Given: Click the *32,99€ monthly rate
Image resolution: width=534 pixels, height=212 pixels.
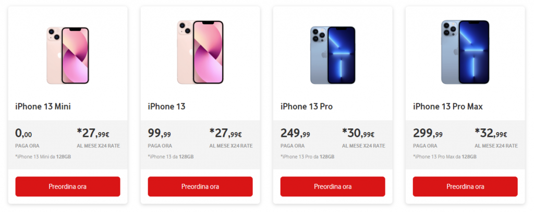Looking at the screenshot, I should tap(491, 133).
